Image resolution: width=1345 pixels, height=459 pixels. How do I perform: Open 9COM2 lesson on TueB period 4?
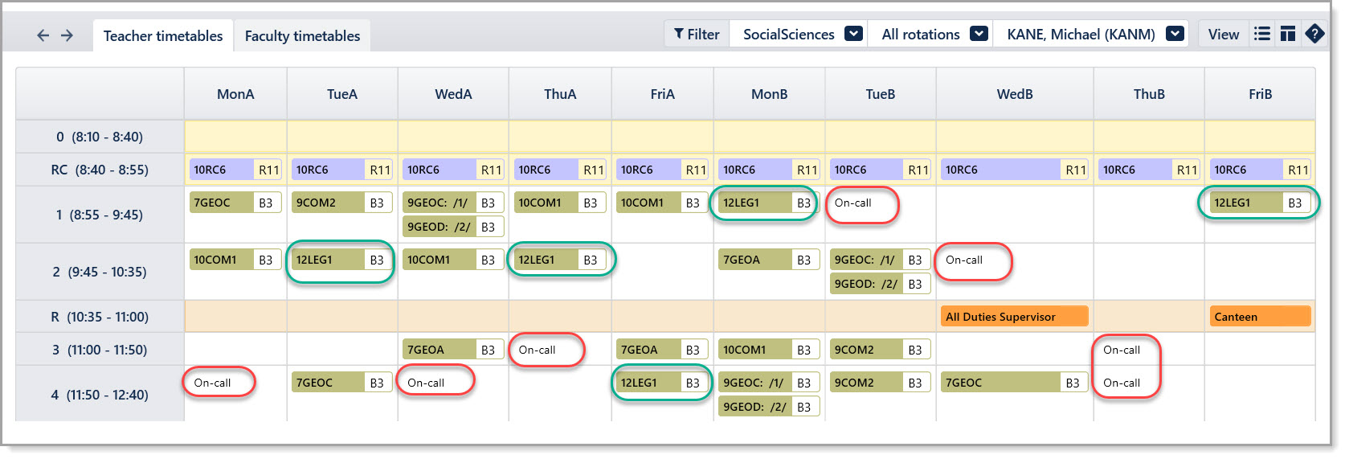[880, 383]
